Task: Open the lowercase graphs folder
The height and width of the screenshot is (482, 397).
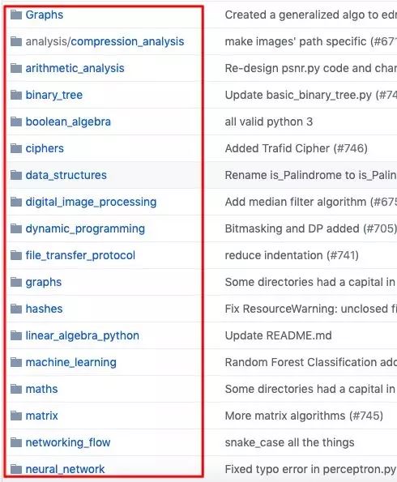Action: [x=44, y=282]
